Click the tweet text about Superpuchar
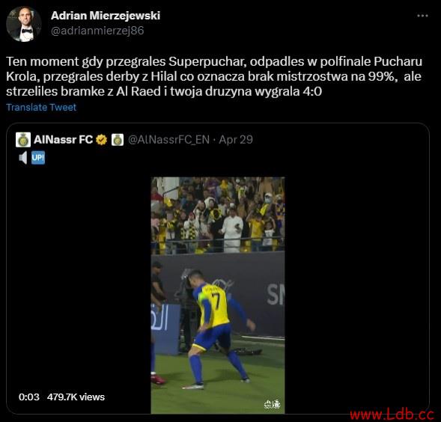The width and height of the screenshot is (441, 422). click(214, 76)
